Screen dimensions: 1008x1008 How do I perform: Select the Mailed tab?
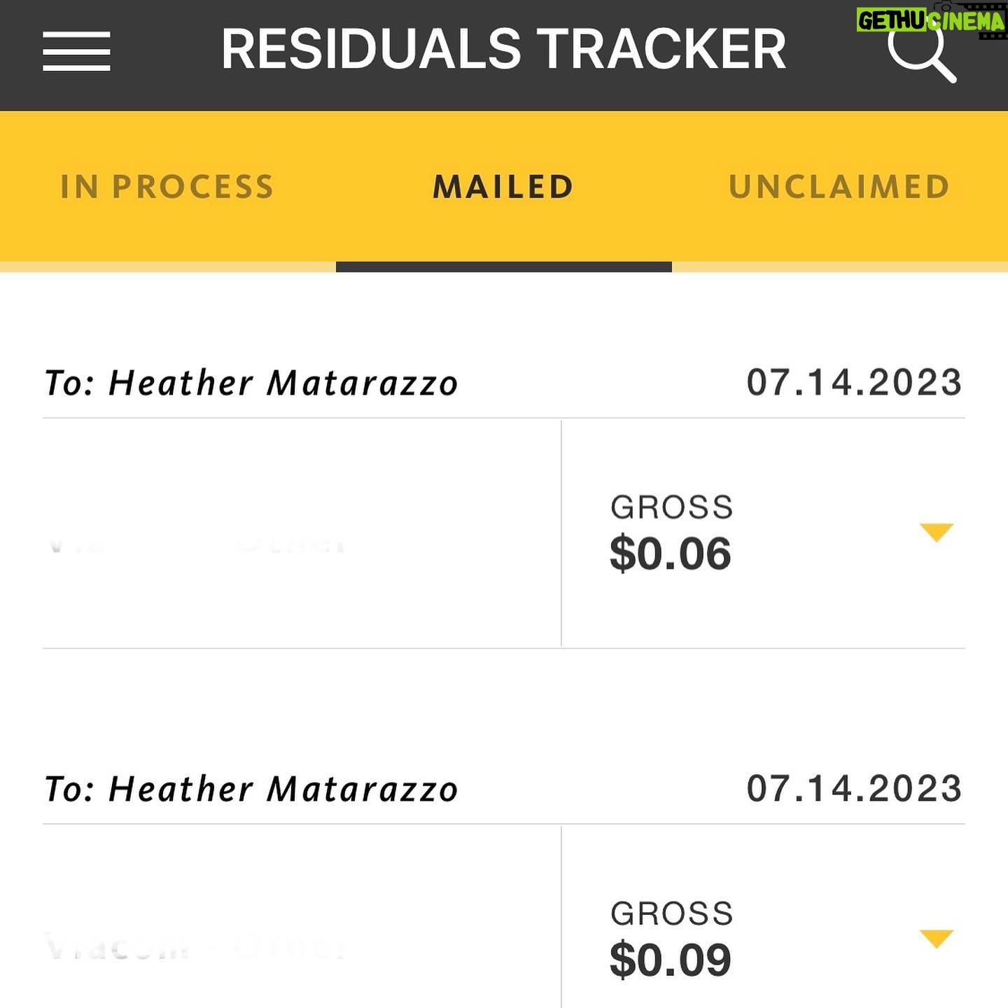tap(503, 187)
